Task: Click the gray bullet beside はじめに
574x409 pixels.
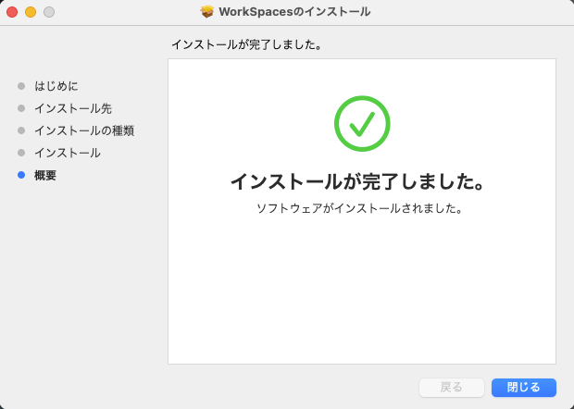Action: coord(21,86)
